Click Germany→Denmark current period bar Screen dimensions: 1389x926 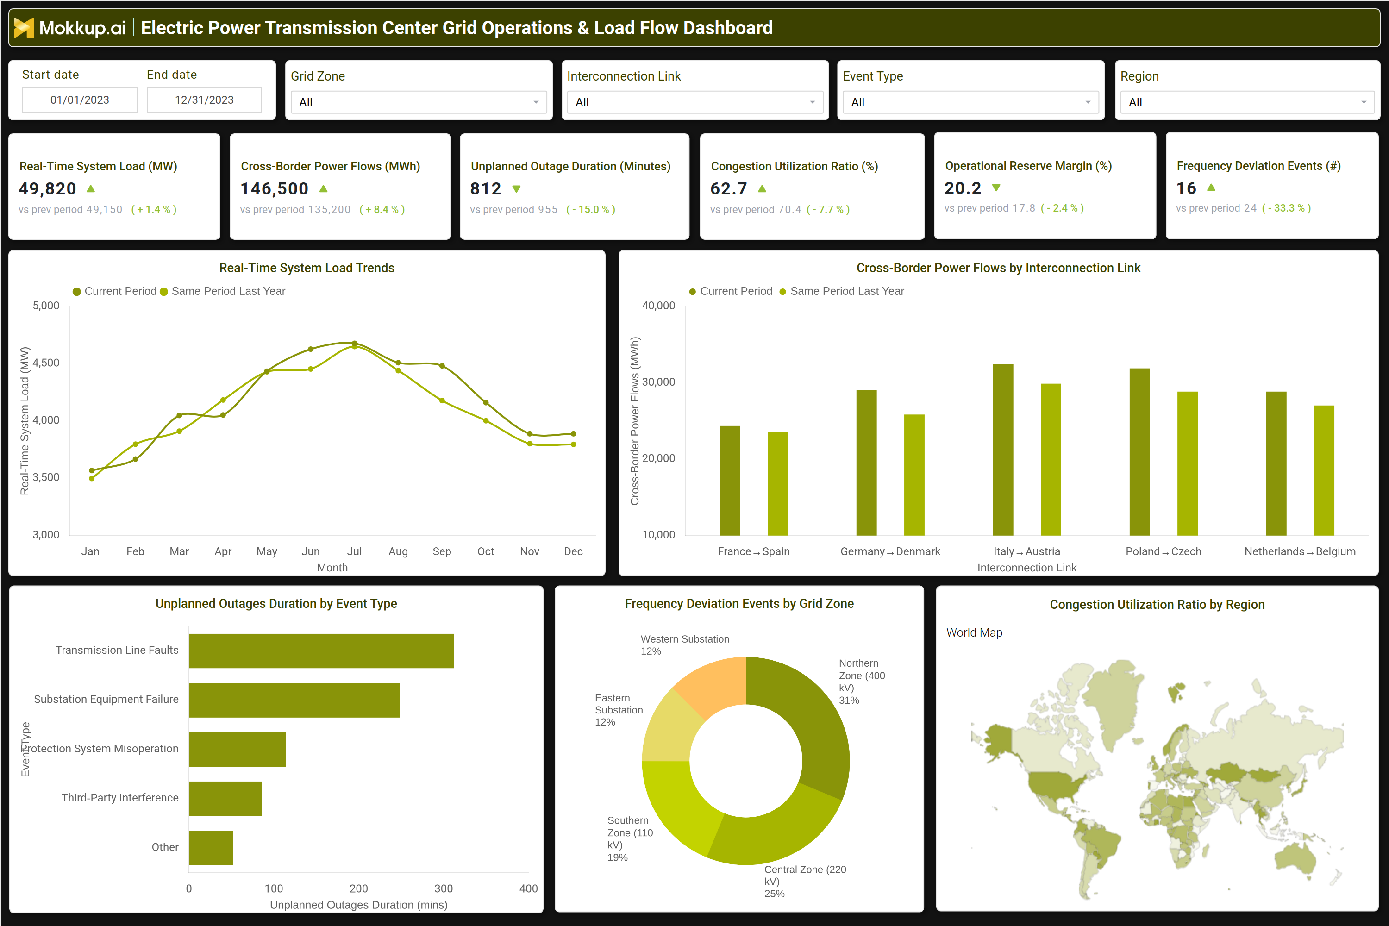coord(866,463)
